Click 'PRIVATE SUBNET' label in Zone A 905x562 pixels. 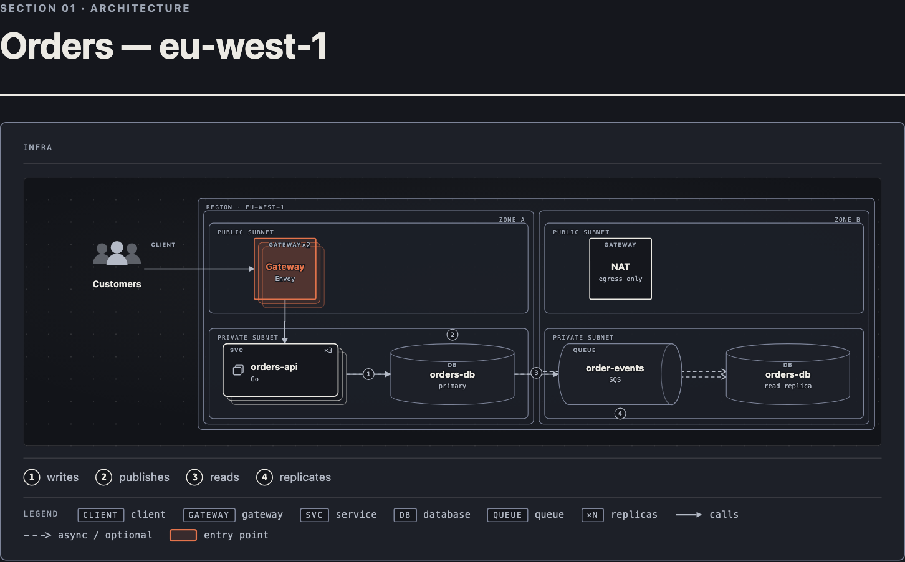247,338
